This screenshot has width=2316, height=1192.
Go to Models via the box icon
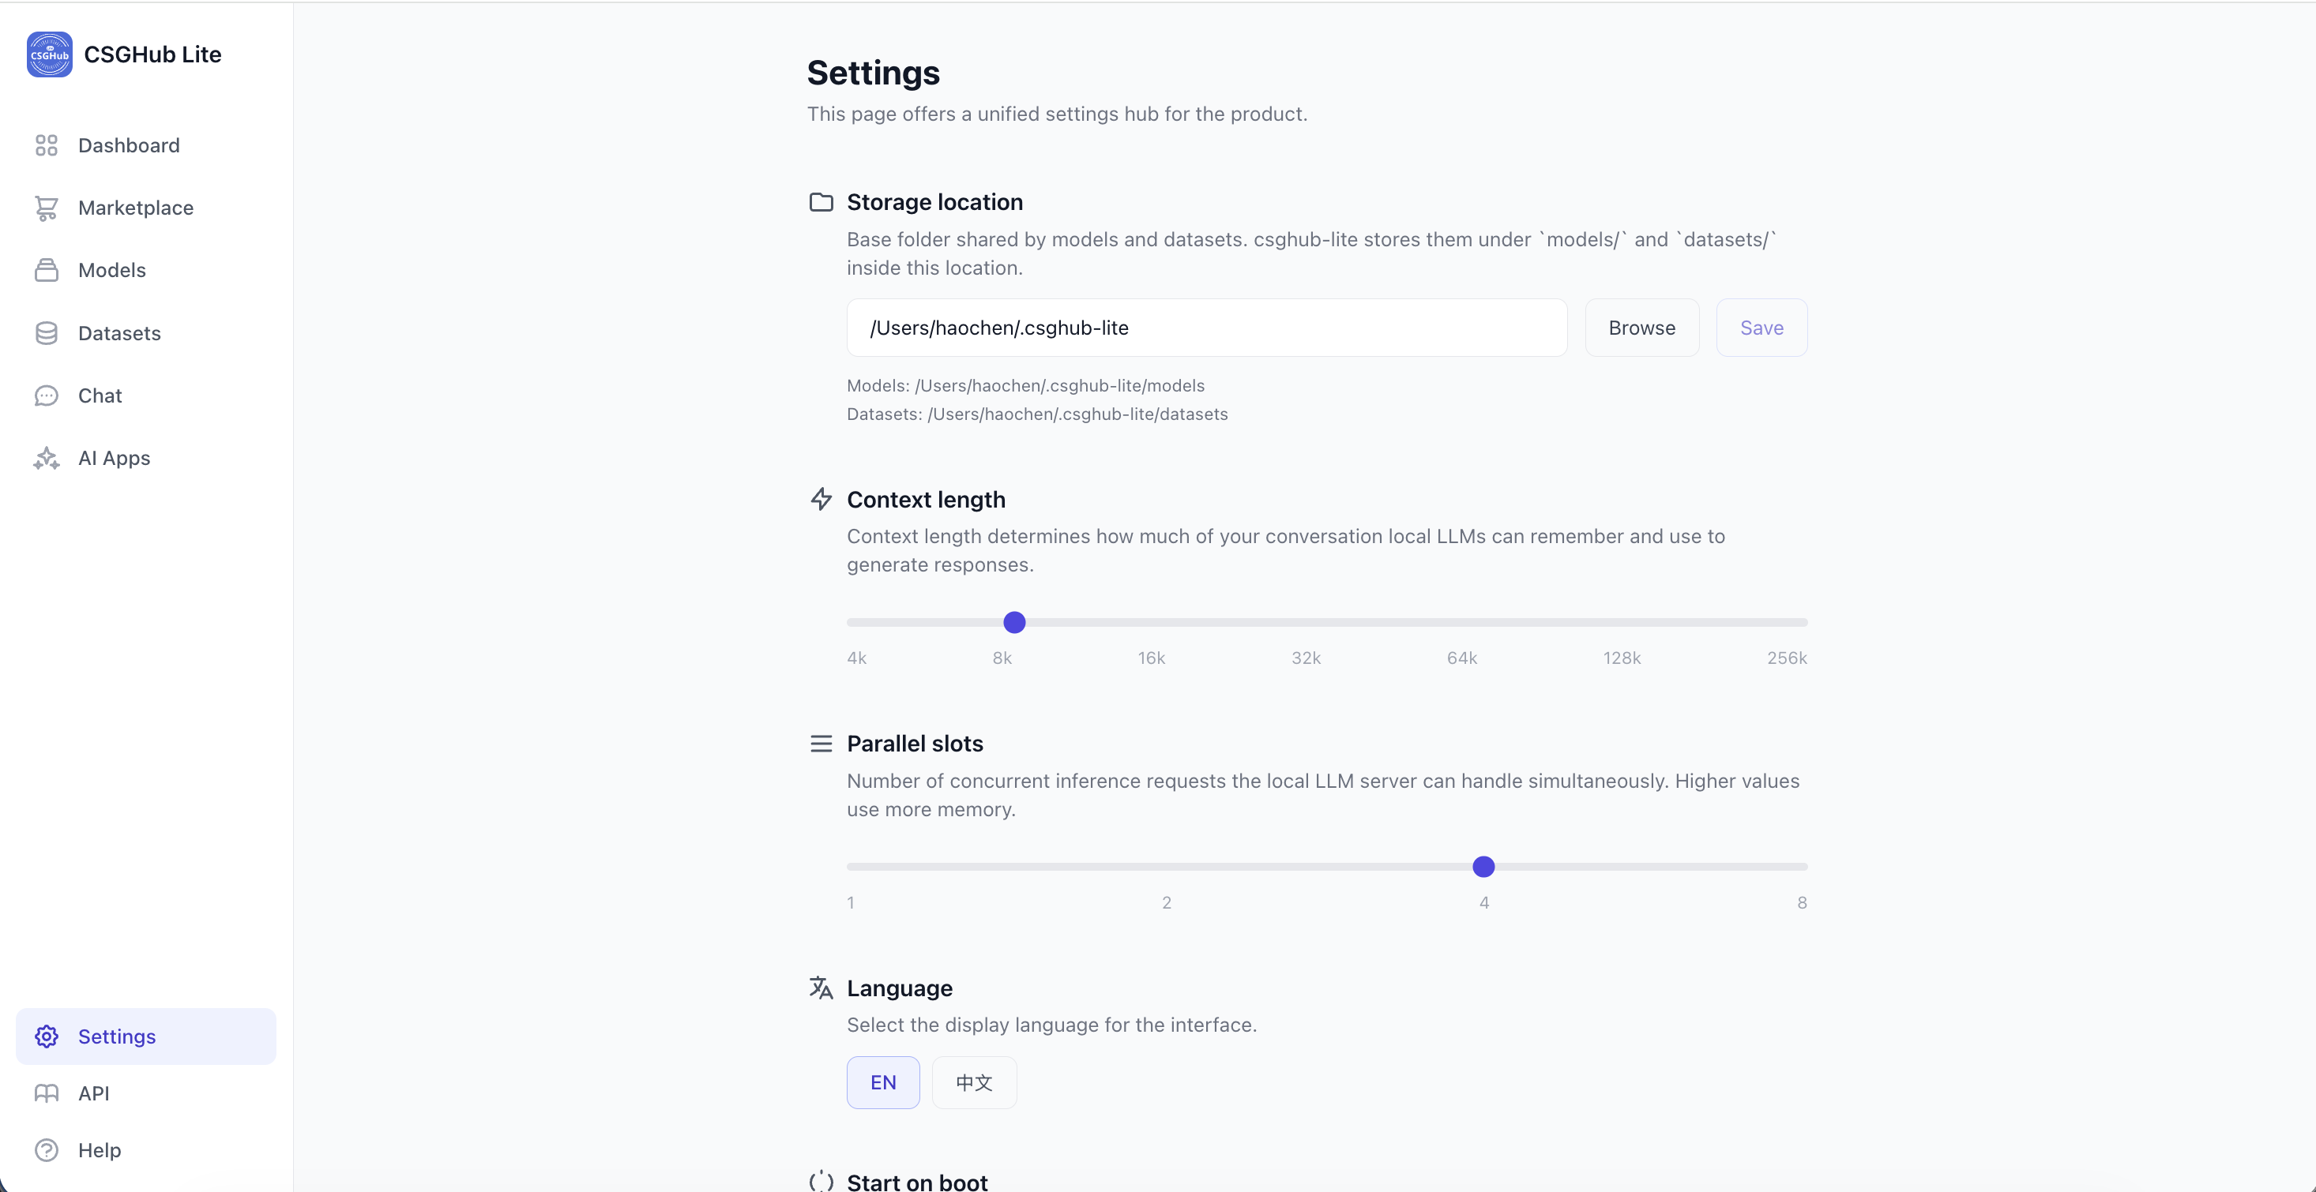[46, 271]
